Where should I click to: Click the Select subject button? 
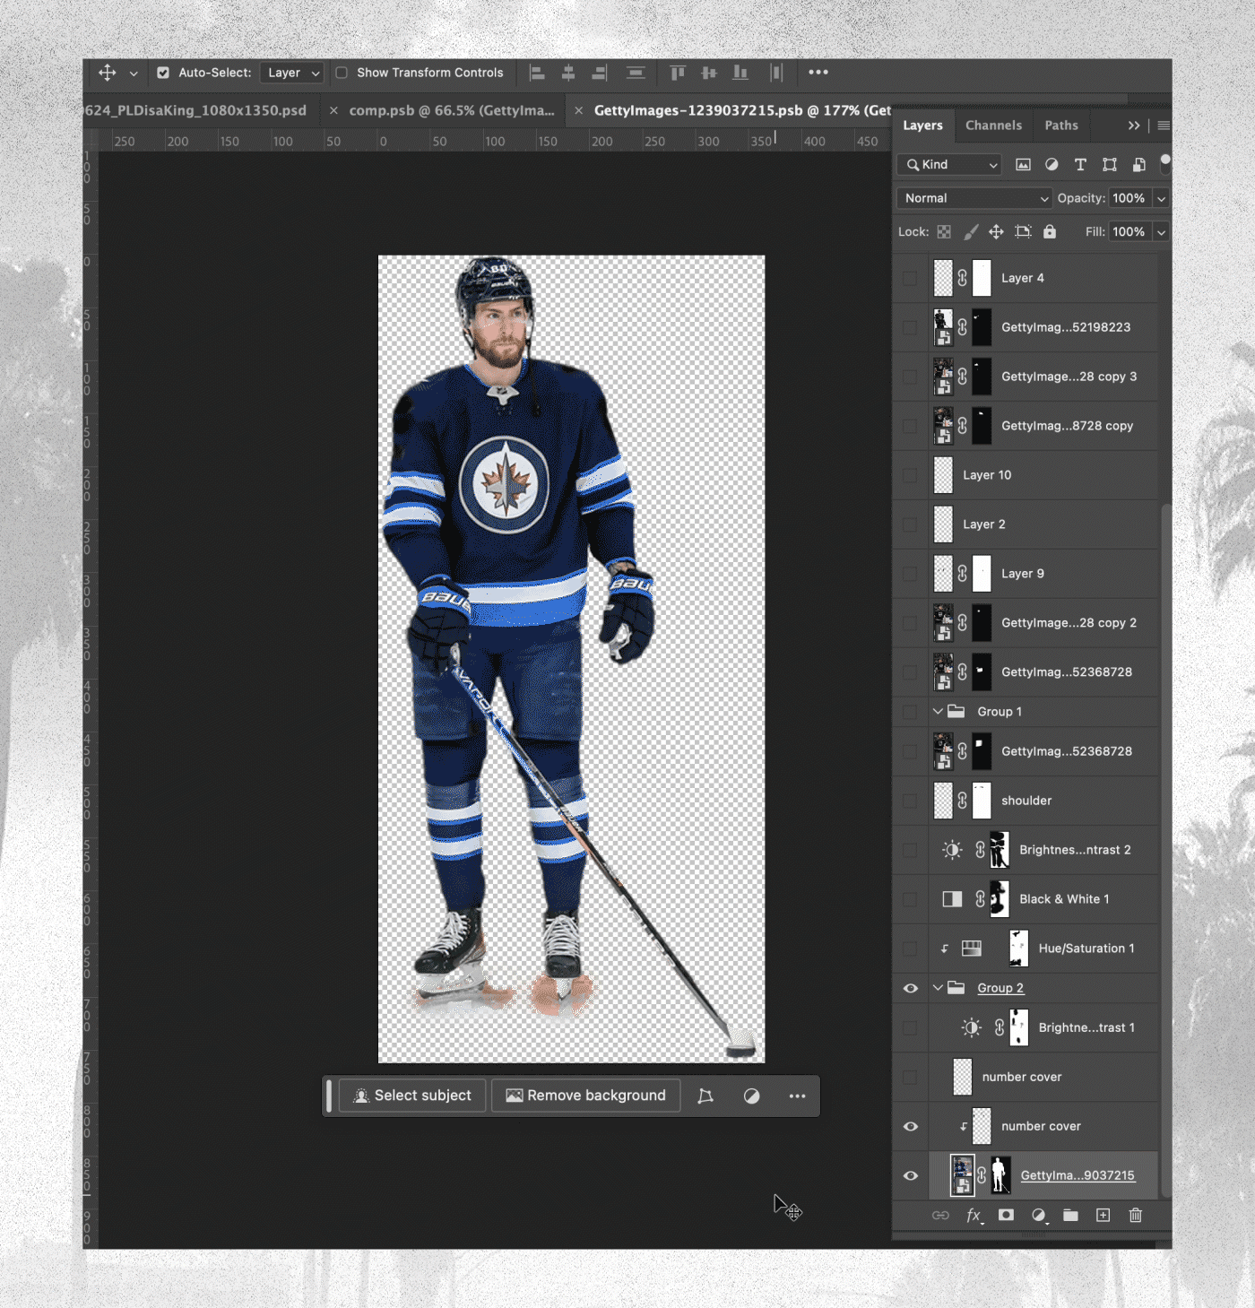[412, 1096]
